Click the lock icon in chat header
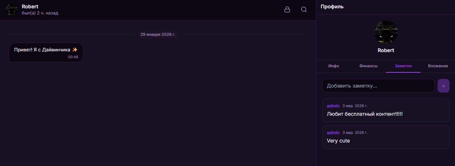455x166 pixels. [287, 10]
